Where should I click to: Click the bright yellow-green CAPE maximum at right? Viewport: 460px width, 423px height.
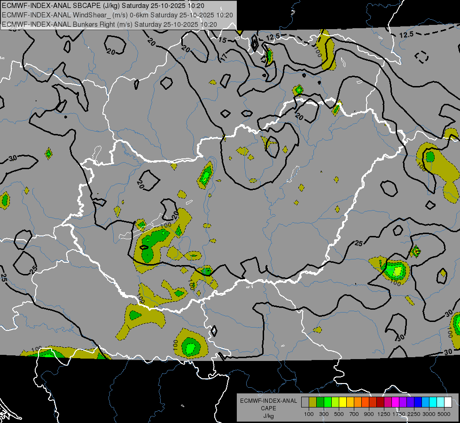pos(398,271)
